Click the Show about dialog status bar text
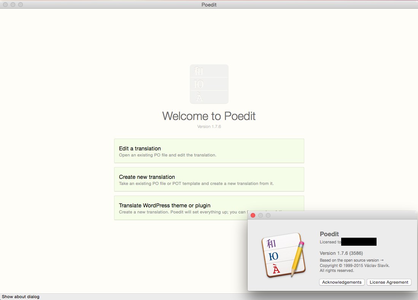Viewport: 418px width, 300px height. tap(21, 297)
